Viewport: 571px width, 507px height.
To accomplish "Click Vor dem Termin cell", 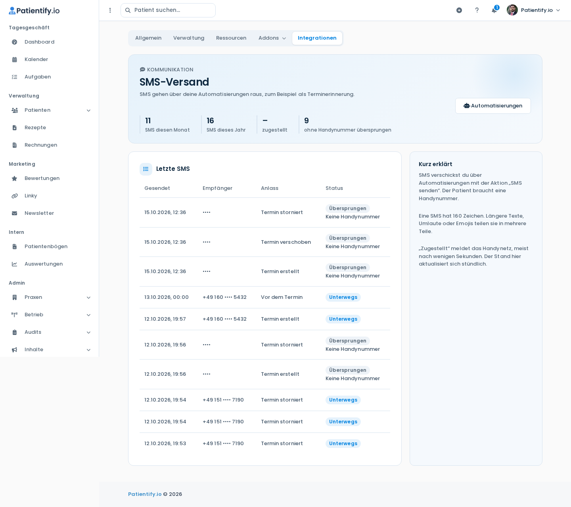I will [x=282, y=297].
